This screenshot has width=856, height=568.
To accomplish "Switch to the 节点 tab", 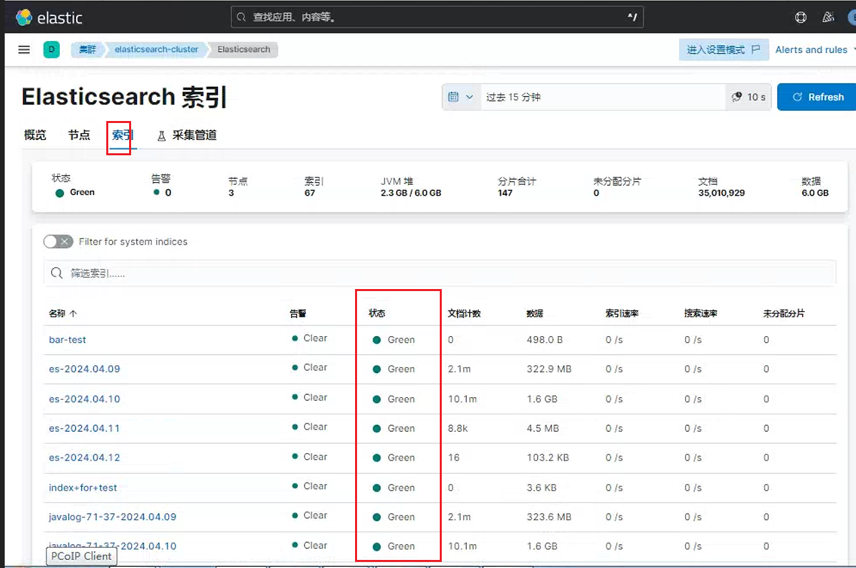I will [79, 135].
